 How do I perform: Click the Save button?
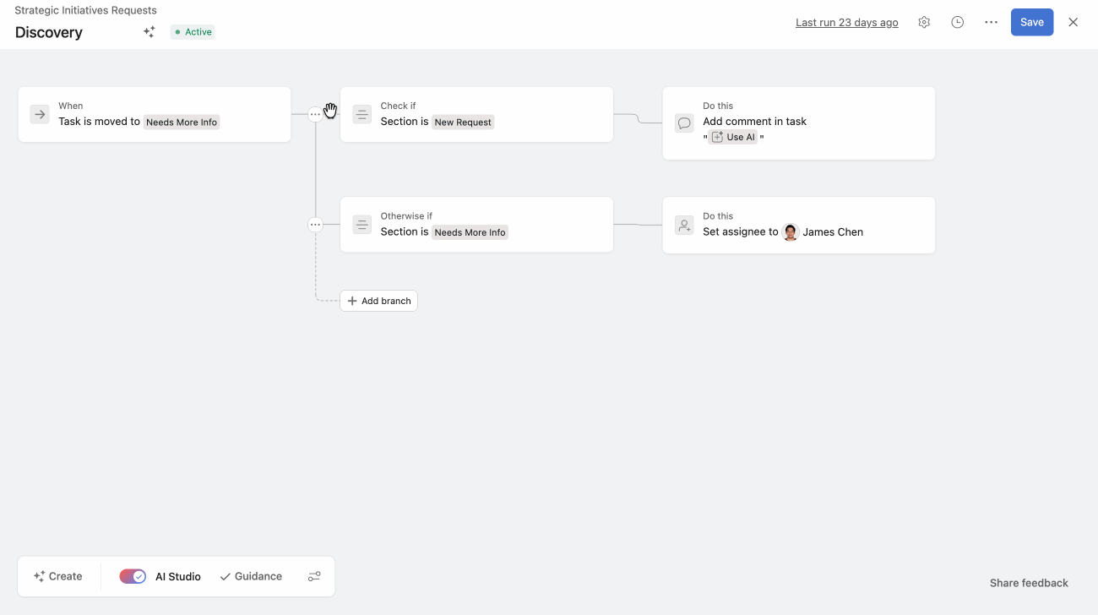click(1031, 23)
